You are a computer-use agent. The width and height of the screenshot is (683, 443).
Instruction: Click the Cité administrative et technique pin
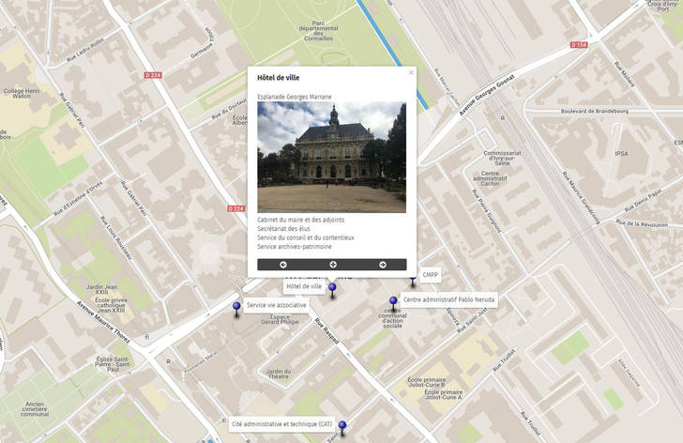pos(342,428)
